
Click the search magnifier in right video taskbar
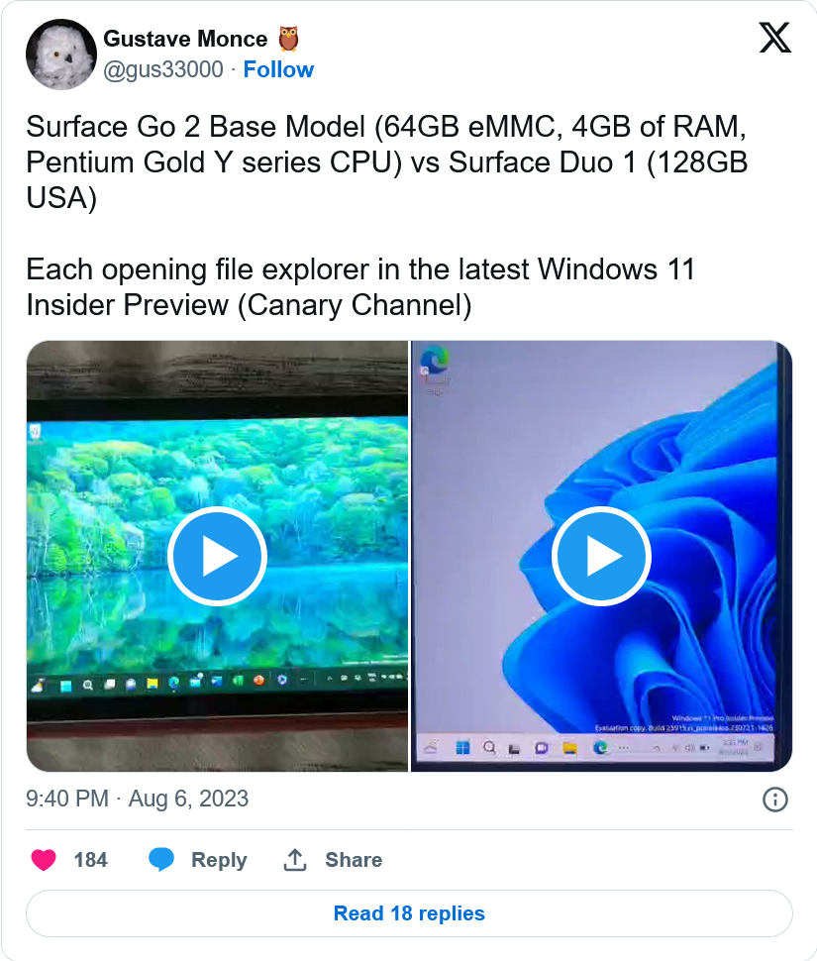[490, 748]
